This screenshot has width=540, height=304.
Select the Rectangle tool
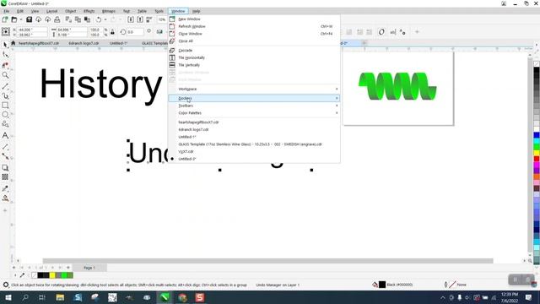[x=5, y=105]
